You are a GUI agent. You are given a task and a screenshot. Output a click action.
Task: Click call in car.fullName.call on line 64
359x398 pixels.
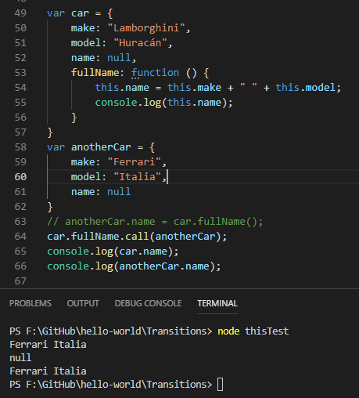coord(137,237)
